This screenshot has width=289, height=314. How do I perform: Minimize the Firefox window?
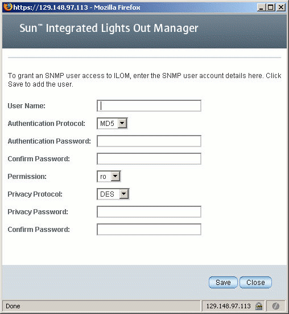(x=261, y=7)
